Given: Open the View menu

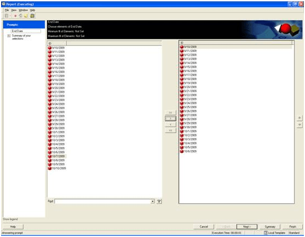Looking at the screenshot, I should (x=14, y=10).
